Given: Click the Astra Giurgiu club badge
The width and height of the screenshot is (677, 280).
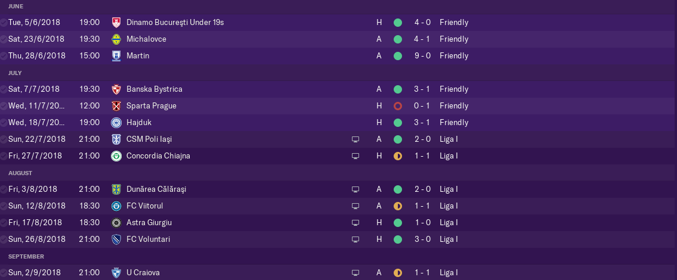Looking at the screenshot, I should click(x=116, y=223).
